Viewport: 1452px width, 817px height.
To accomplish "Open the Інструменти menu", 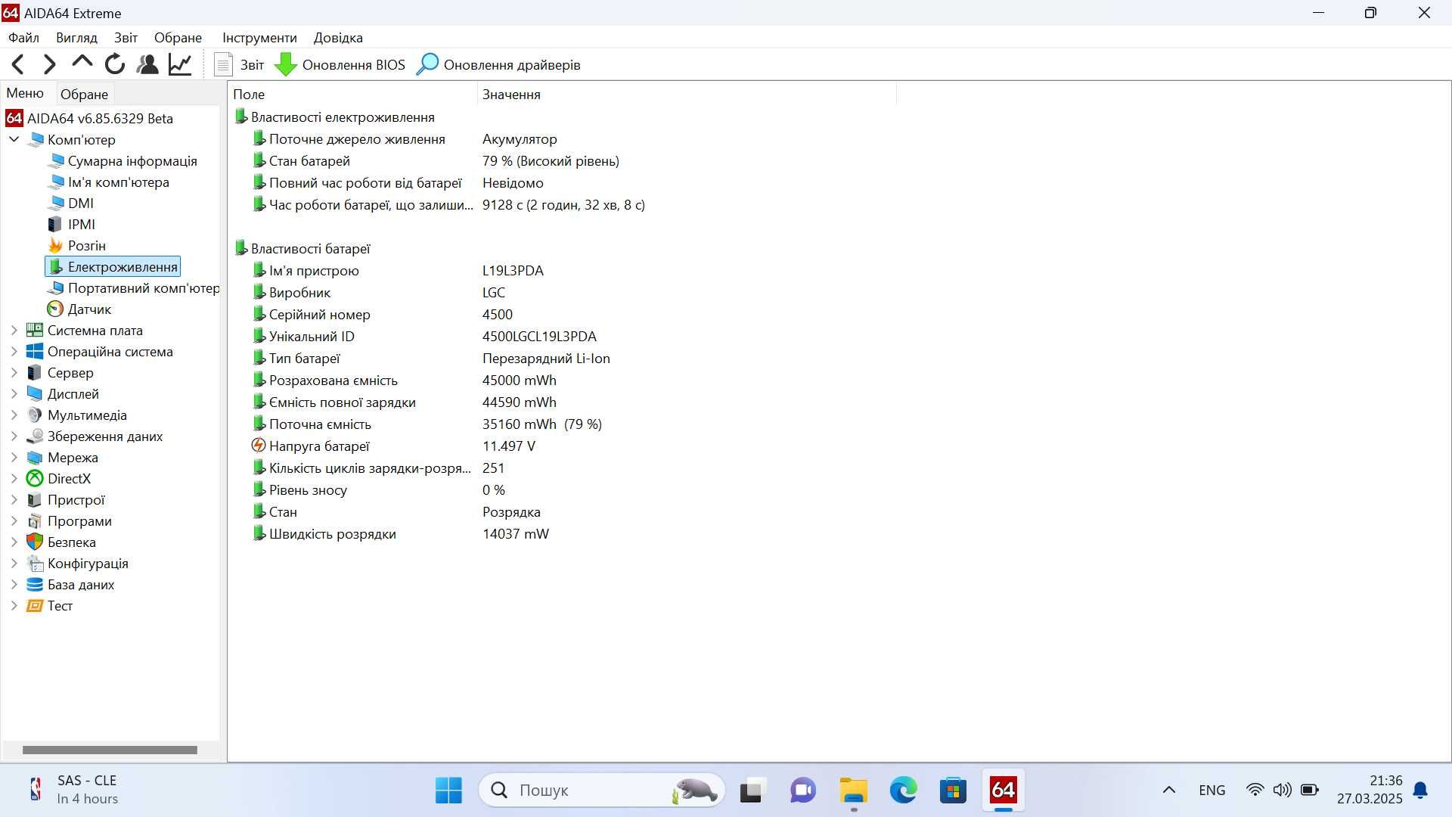I will coord(259,37).
